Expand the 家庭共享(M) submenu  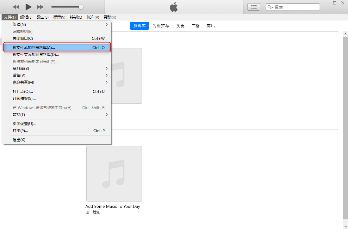point(57,82)
